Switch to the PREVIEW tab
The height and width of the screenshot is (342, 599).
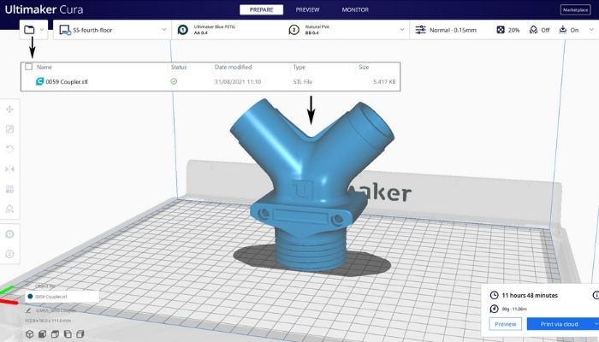pyautogui.click(x=307, y=10)
